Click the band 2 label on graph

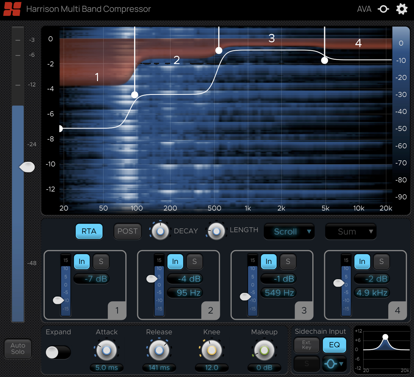tap(177, 60)
